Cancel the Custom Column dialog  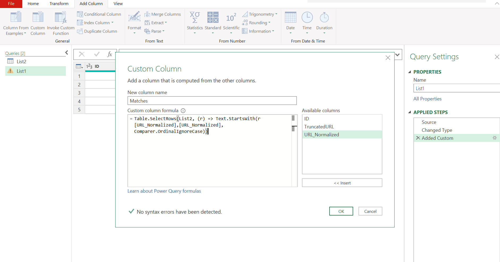coord(370,211)
